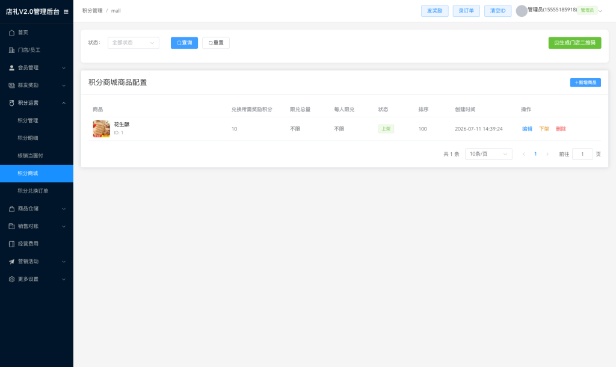Click the 录订单 button in header
Image resolution: width=616 pixels, height=367 pixels.
466,11
